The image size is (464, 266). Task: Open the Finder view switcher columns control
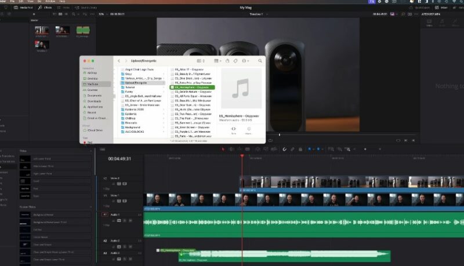click(201, 61)
